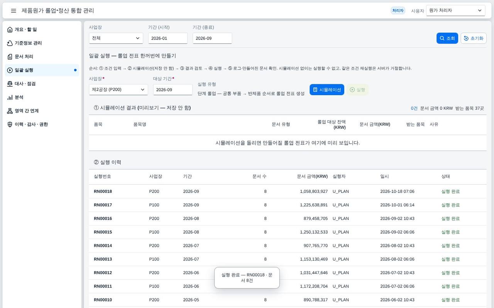Image resolution: width=494 pixels, height=308 pixels.
Task: Click the 초기화 reset button
Action: 474,38
